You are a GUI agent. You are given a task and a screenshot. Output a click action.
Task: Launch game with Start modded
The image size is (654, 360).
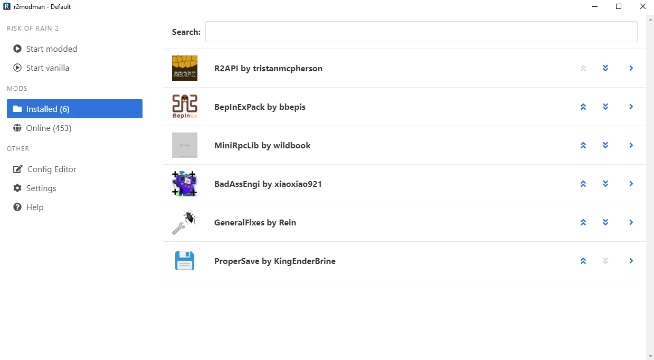[x=51, y=49]
